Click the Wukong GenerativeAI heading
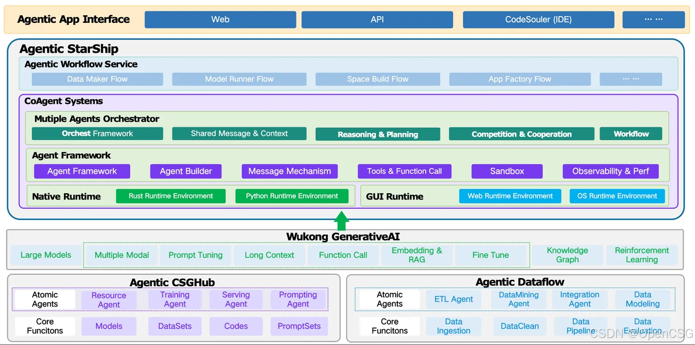 coord(343,237)
